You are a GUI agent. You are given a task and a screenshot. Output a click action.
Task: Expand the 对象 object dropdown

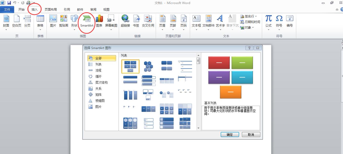(253, 28)
